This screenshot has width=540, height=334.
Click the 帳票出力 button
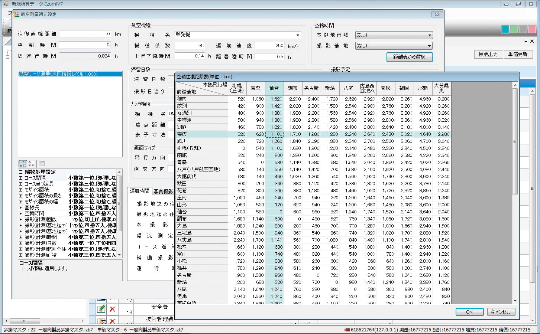(488, 54)
